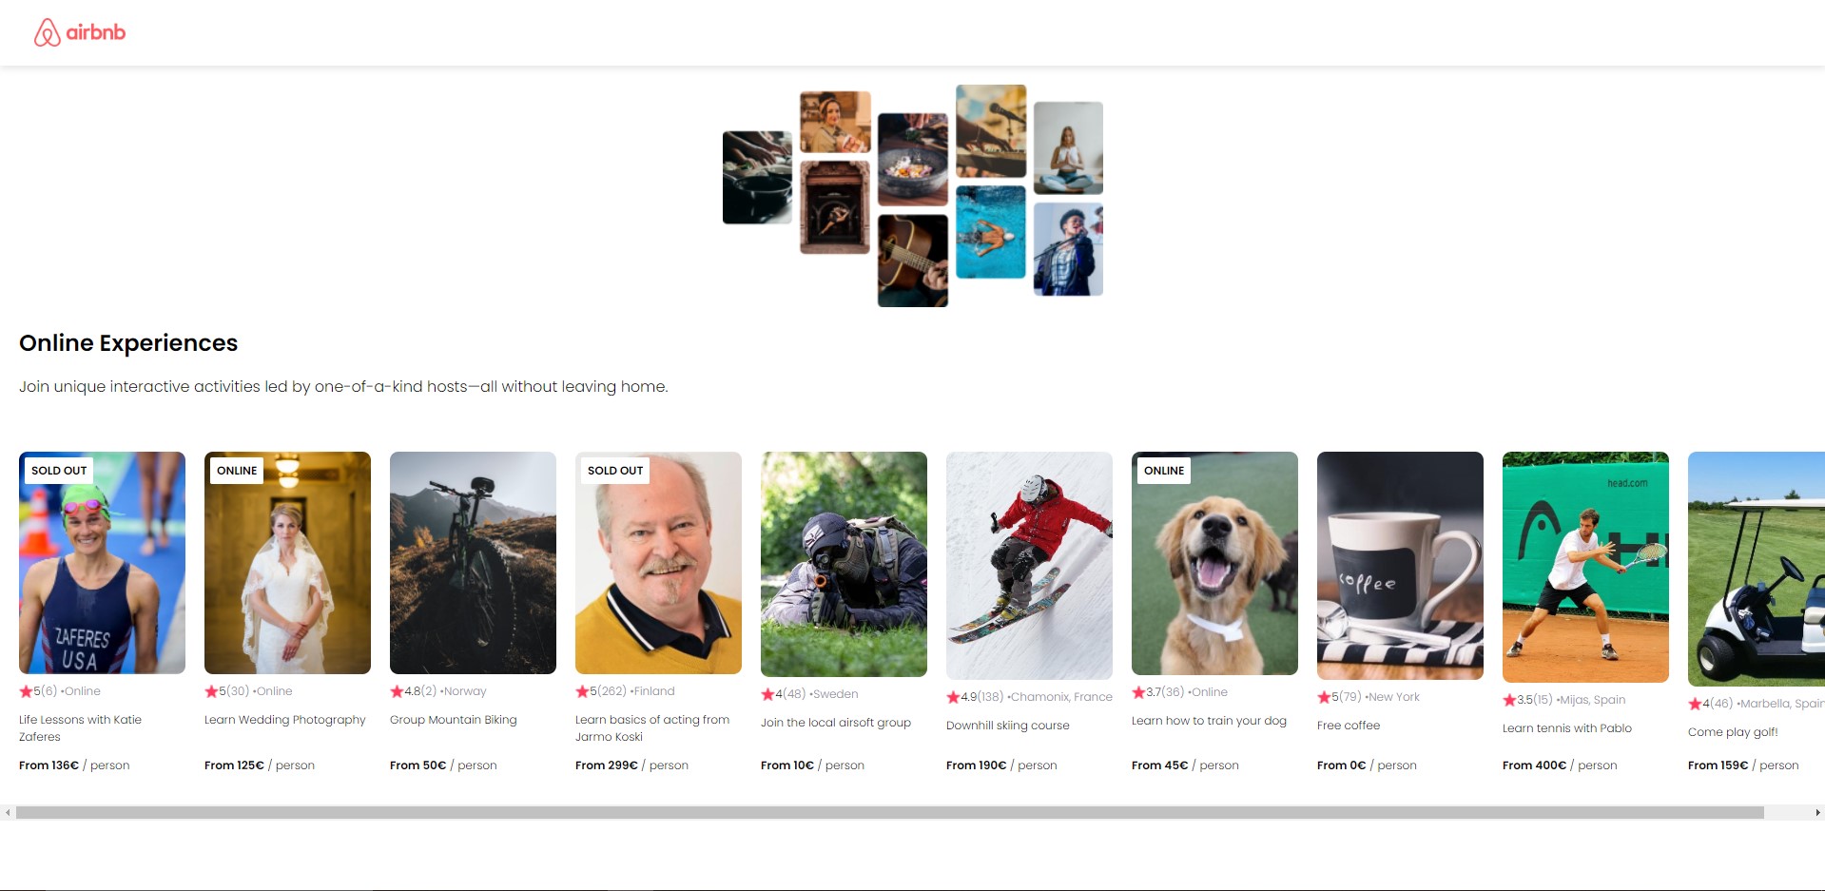Click the left arrow of horizontal scrollbar
The width and height of the screenshot is (1825, 891).
pos(8,813)
